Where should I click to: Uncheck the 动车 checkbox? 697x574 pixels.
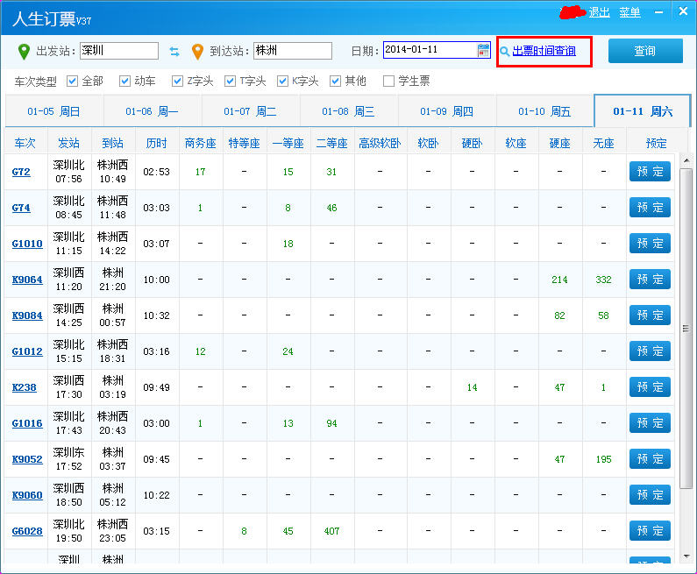[124, 81]
